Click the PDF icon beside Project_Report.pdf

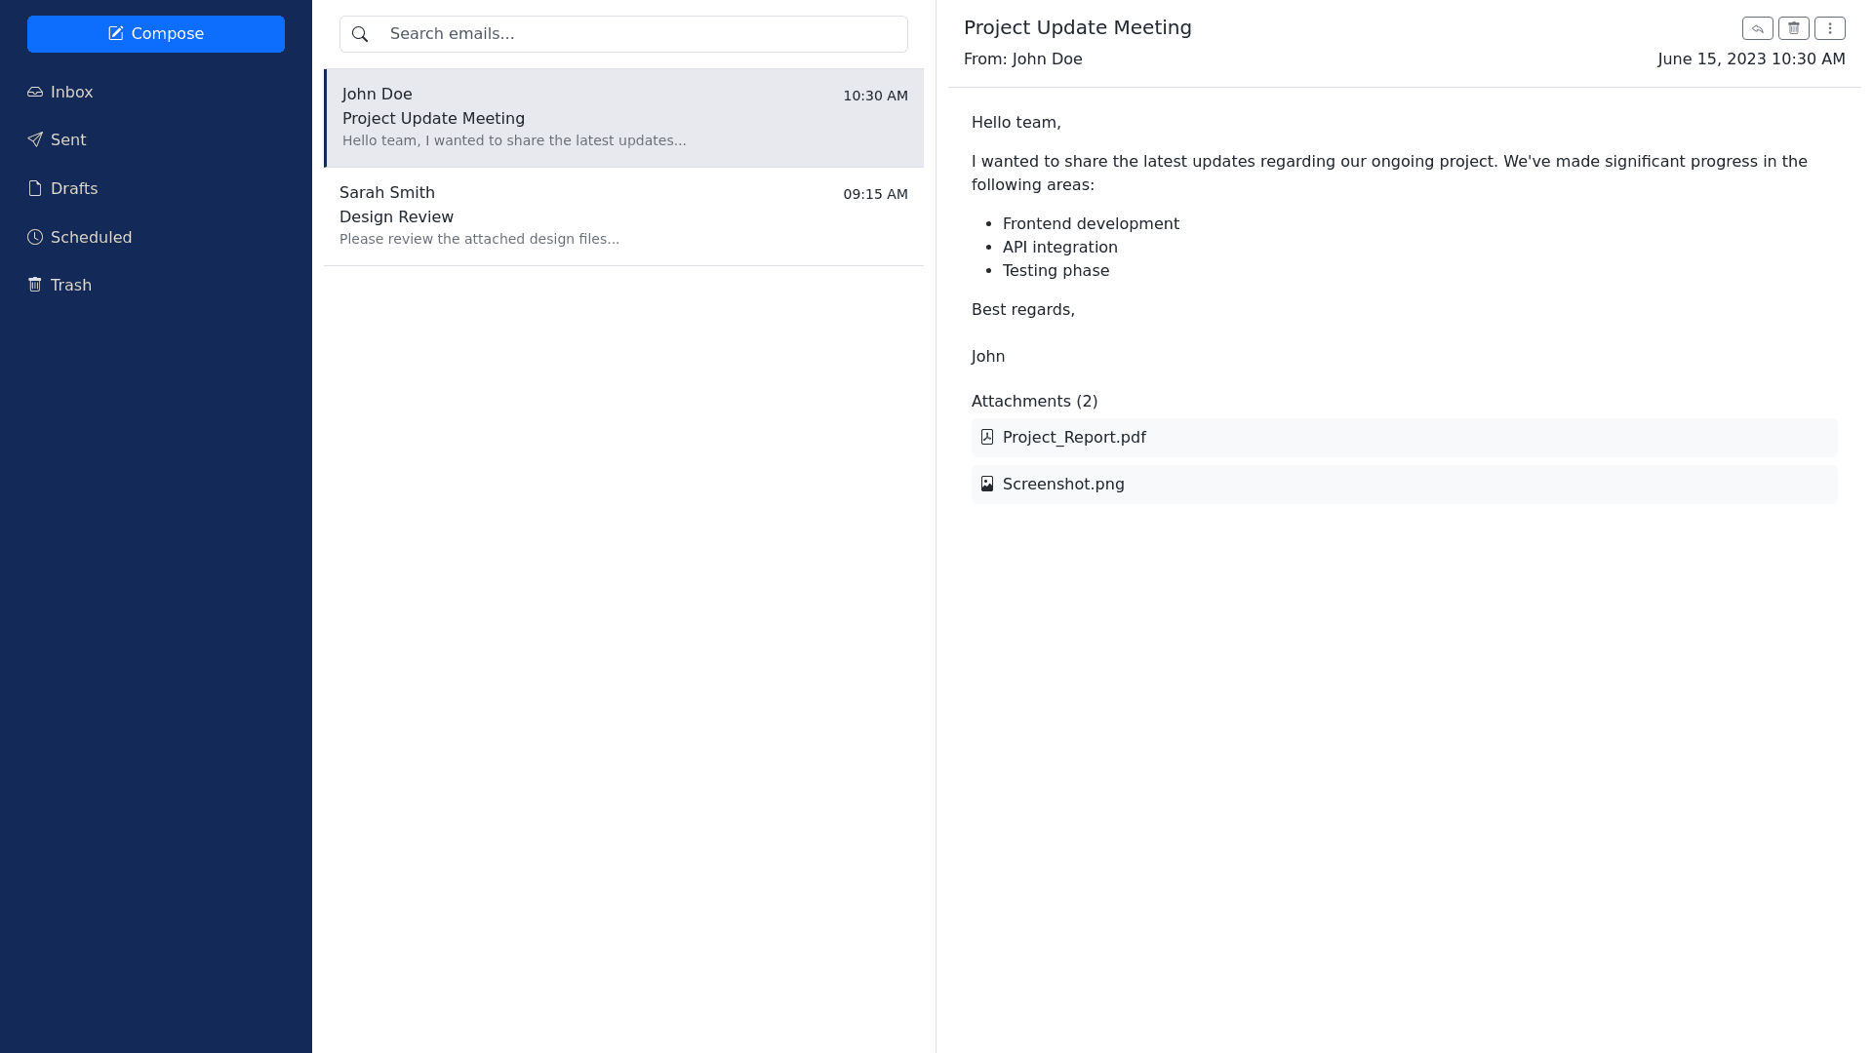pos(987,438)
